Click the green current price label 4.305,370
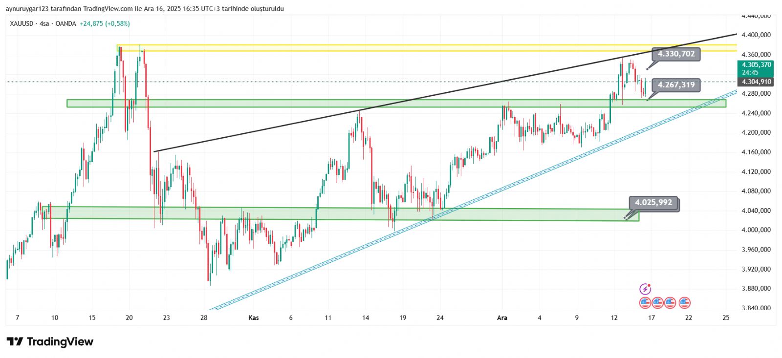The height and width of the screenshot is (358, 782). 756,65
